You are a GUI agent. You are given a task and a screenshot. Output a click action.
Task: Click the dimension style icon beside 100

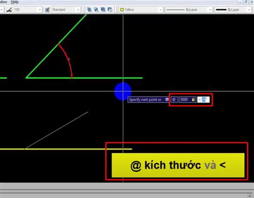pyautogui.click(x=9, y=10)
